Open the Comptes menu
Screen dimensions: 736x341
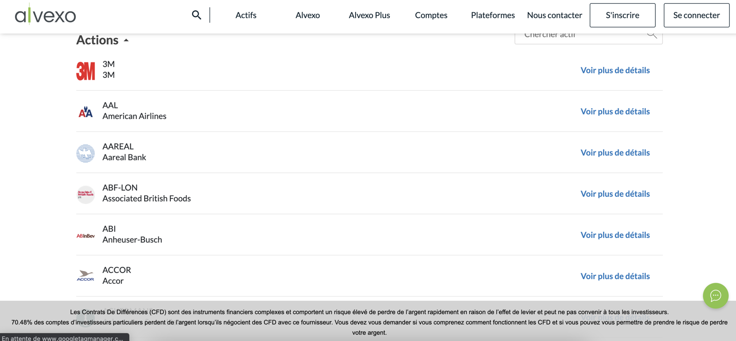point(431,15)
